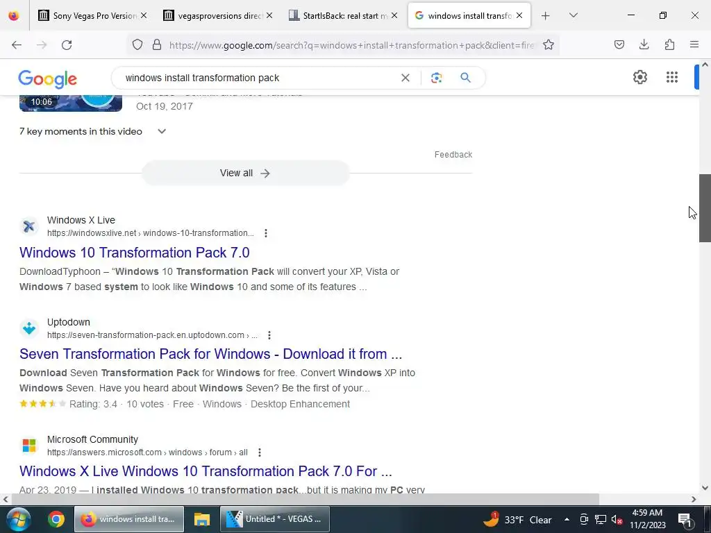The image size is (711, 533).
Task: Open Windows X Live Windows 10 Transformation result
Action: pyautogui.click(x=206, y=471)
